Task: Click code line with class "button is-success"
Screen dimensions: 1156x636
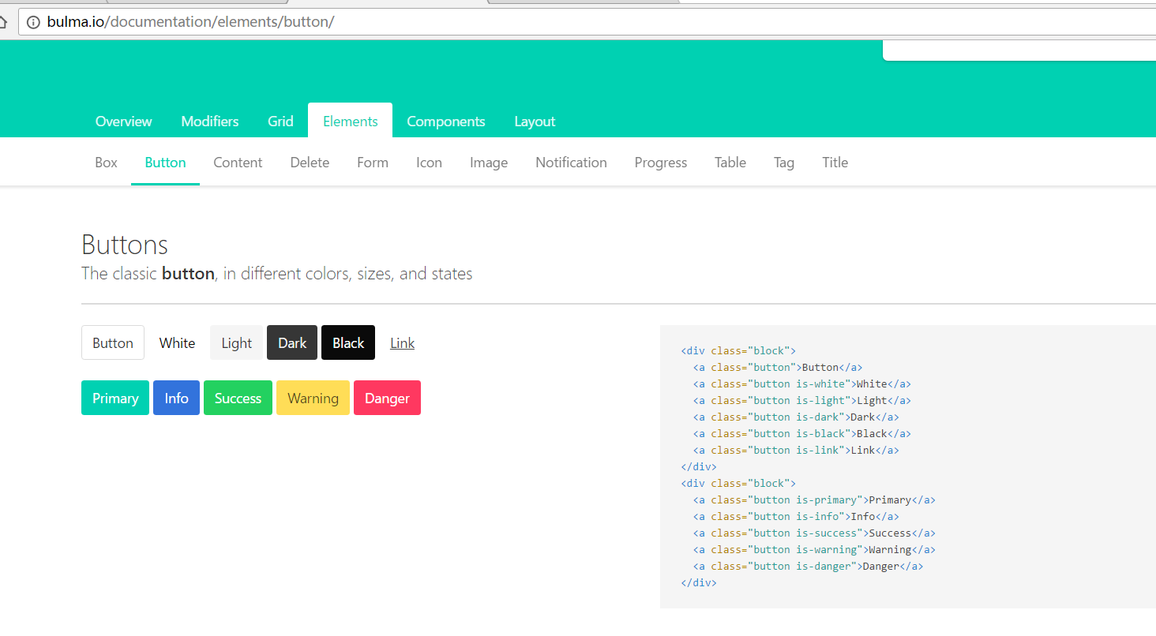Action: pyautogui.click(x=814, y=533)
